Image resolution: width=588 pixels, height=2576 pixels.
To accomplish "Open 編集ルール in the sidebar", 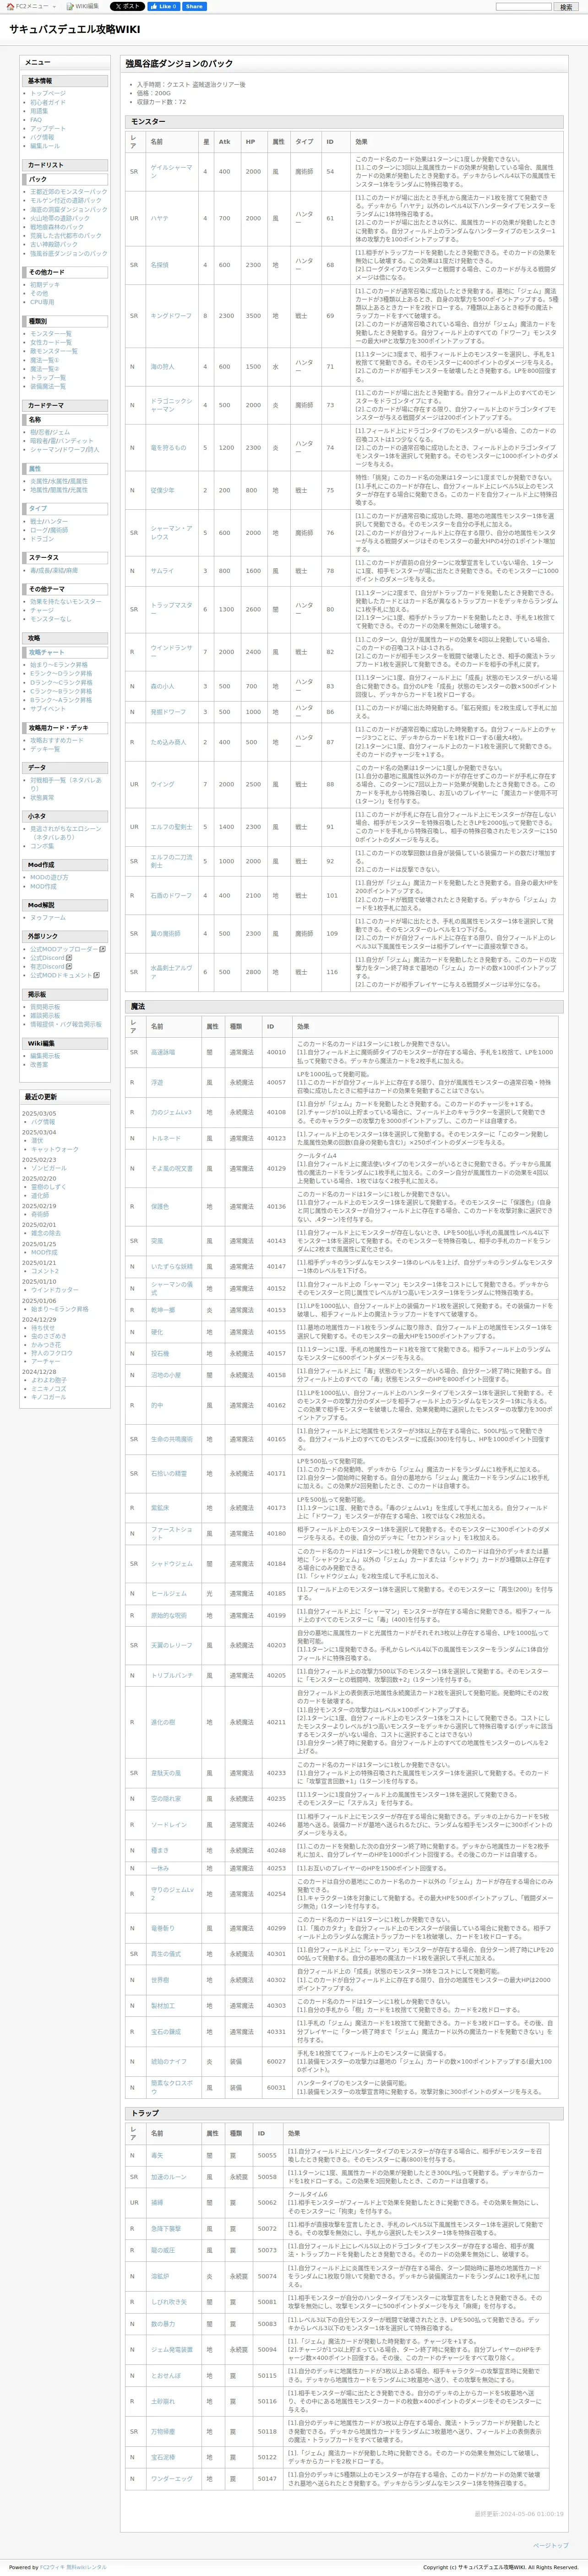I will (x=45, y=146).
